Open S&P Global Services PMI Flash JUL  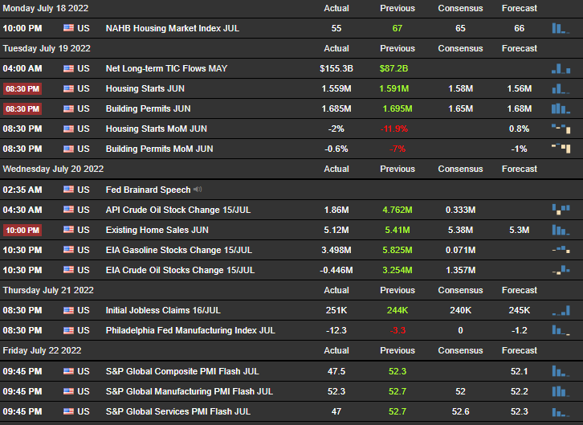[178, 411]
